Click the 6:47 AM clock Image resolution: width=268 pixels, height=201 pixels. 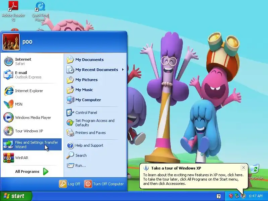tap(256, 196)
